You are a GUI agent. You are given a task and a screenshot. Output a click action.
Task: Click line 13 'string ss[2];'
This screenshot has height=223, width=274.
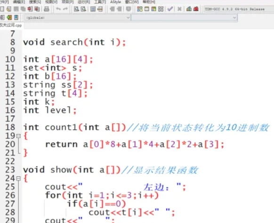(x=58, y=85)
